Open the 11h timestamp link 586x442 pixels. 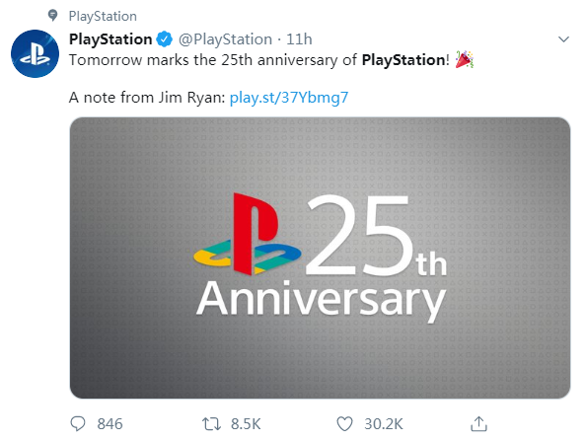click(x=299, y=39)
